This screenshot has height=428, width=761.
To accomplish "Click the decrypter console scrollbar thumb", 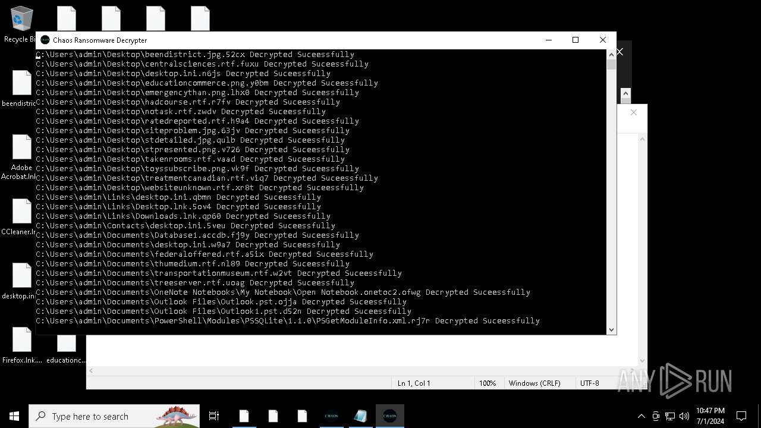I will (x=611, y=64).
